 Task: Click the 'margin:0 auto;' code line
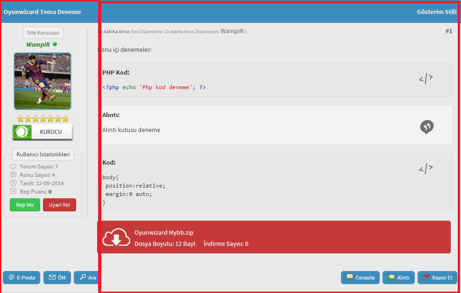(129, 194)
